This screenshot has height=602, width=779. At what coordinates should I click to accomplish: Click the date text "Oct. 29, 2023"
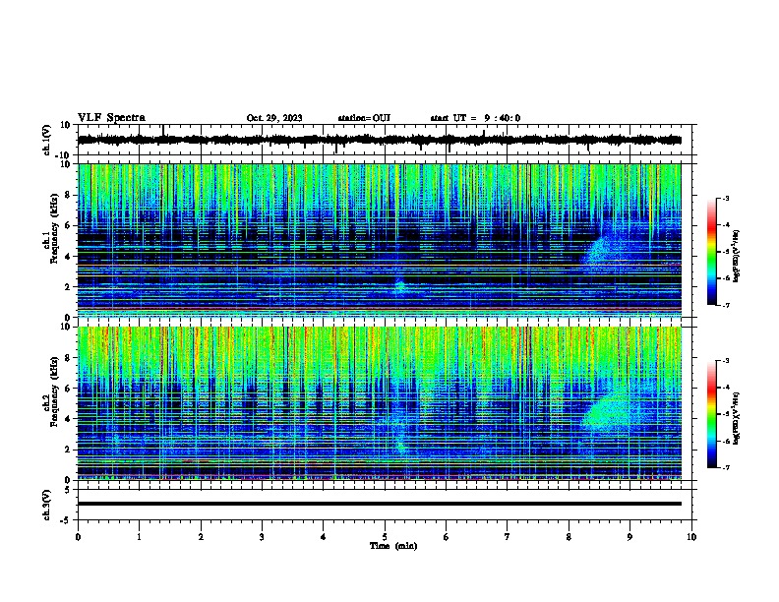(x=274, y=118)
